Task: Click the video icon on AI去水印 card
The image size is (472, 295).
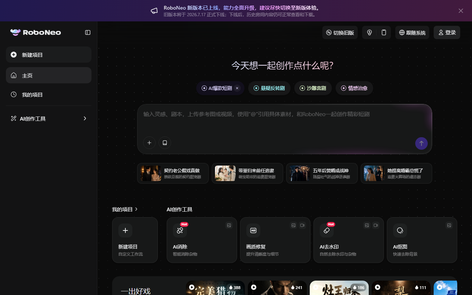Action: (376, 225)
